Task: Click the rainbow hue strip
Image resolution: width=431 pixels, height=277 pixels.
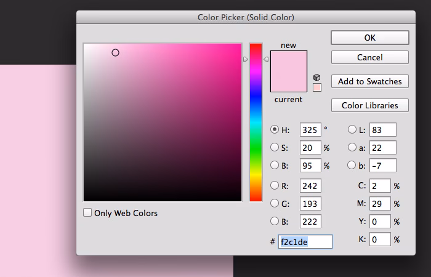Action: point(256,122)
